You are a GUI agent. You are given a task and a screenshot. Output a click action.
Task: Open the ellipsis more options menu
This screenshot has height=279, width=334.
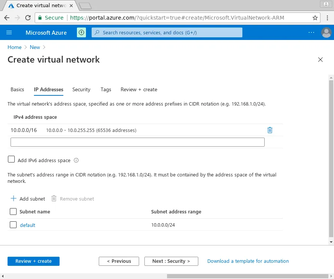coord(311,32)
